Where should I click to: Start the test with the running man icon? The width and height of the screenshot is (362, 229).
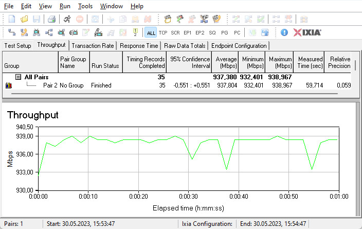click(67, 19)
